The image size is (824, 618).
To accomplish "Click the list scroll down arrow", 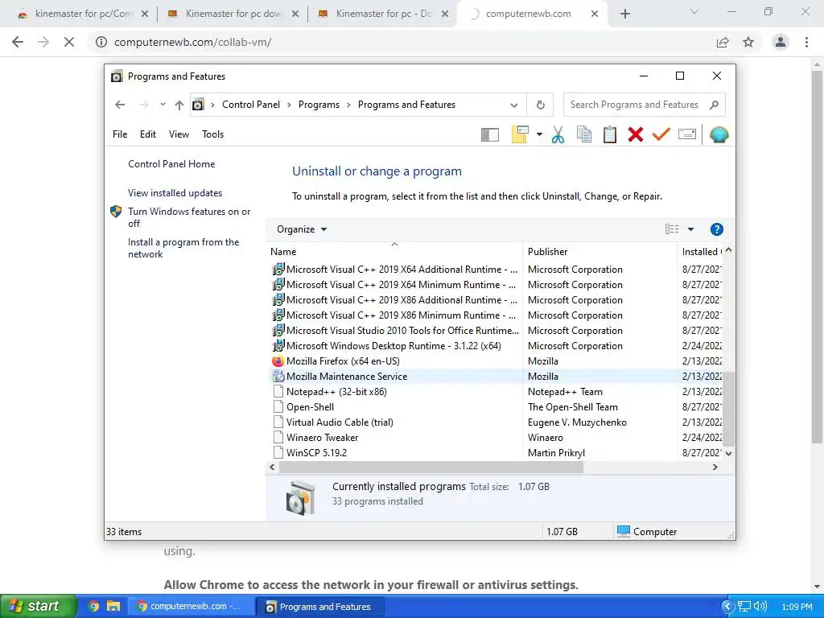I will pos(728,453).
